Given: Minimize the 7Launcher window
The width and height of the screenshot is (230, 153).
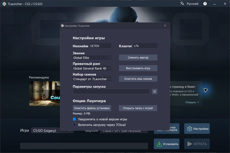Looking at the screenshot, I should 214,4.
